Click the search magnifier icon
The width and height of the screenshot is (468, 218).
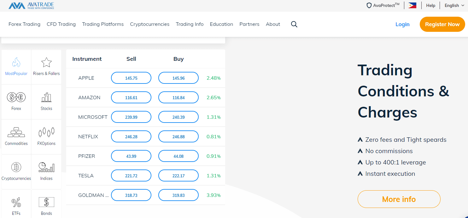294,24
